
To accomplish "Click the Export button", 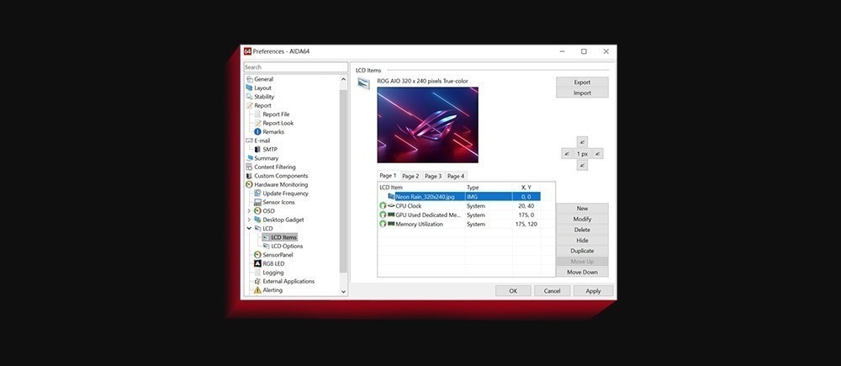I will pos(582,82).
